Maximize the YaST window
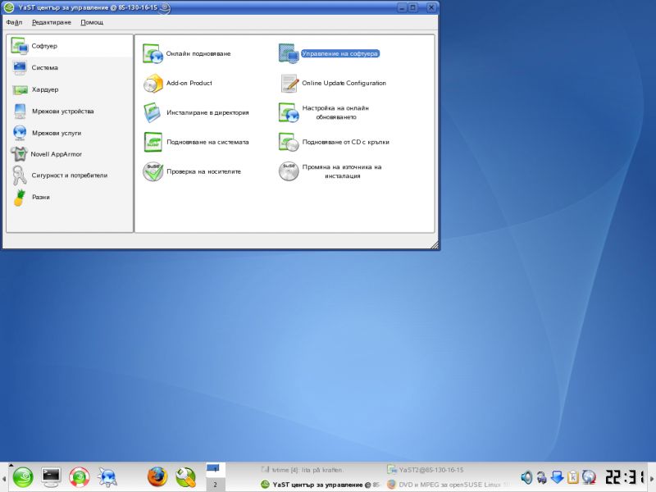Screen dimensions: 656x492 (x=413, y=7)
